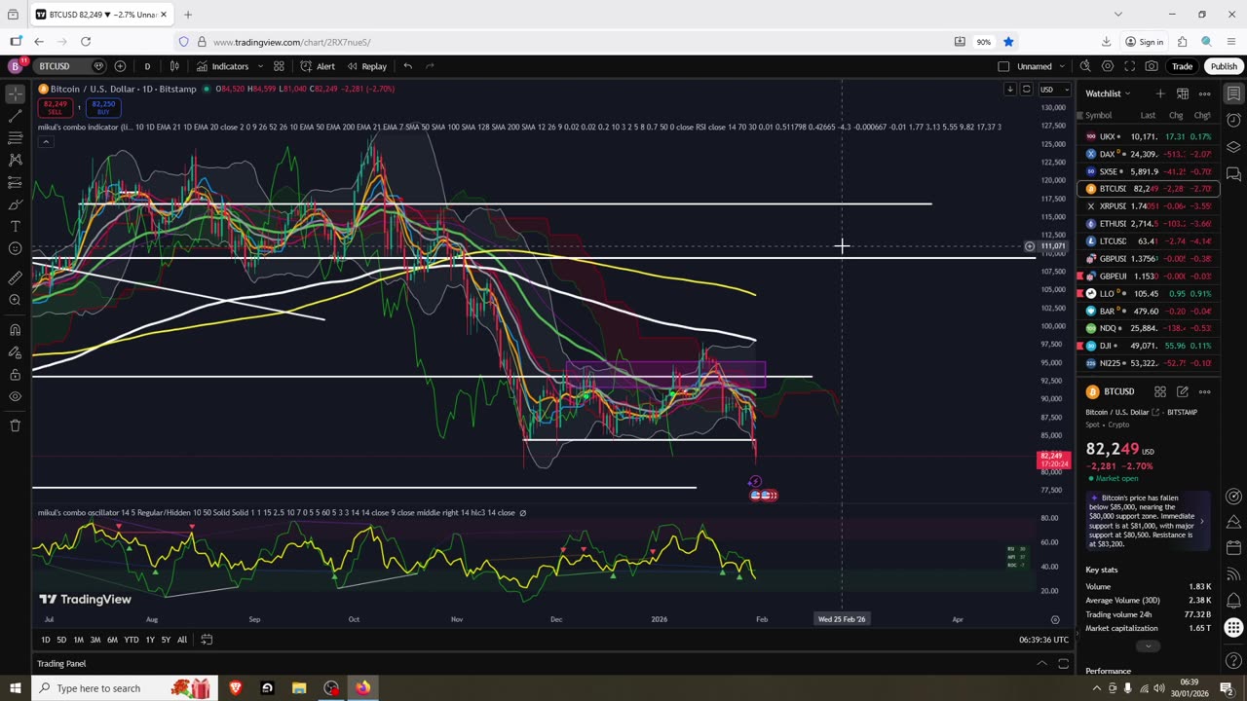
Task: Select the trend line drawing tool
Action: click(x=15, y=116)
